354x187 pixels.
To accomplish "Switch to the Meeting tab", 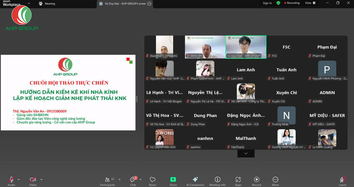I will (x=47, y=4).
